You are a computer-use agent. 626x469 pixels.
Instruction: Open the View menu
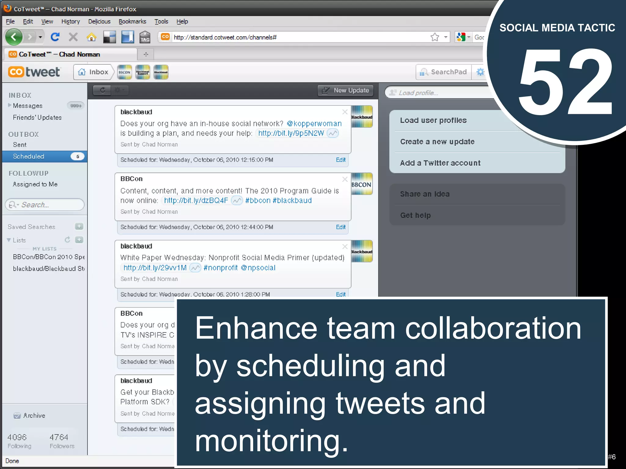tap(47, 21)
